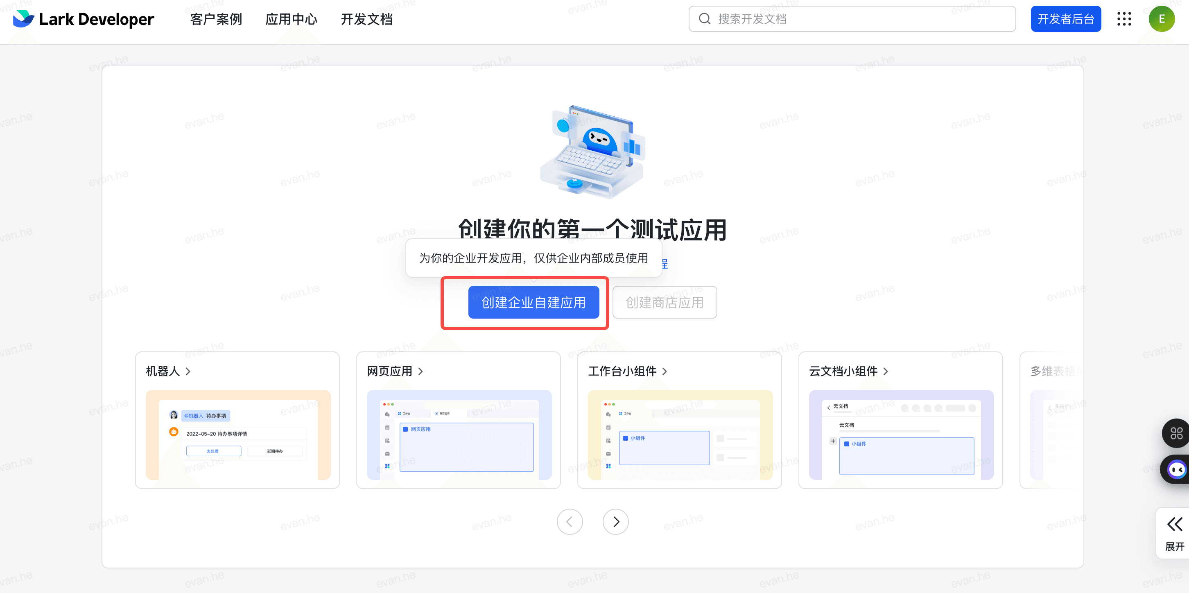Expand the 机器人 category chevron
1189x593 pixels.
[x=188, y=371]
